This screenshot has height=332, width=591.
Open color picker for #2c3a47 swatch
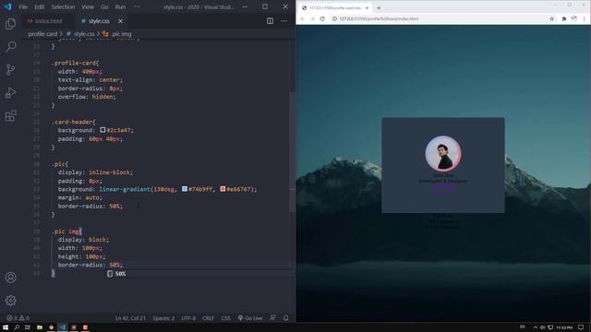103,130
